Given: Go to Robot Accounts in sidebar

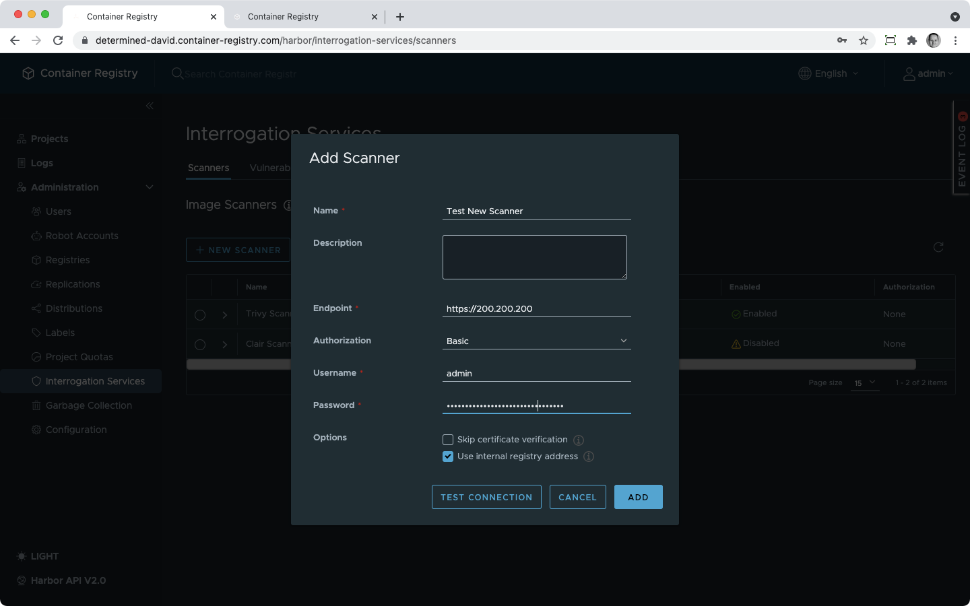Looking at the screenshot, I should tap(82, 236).
